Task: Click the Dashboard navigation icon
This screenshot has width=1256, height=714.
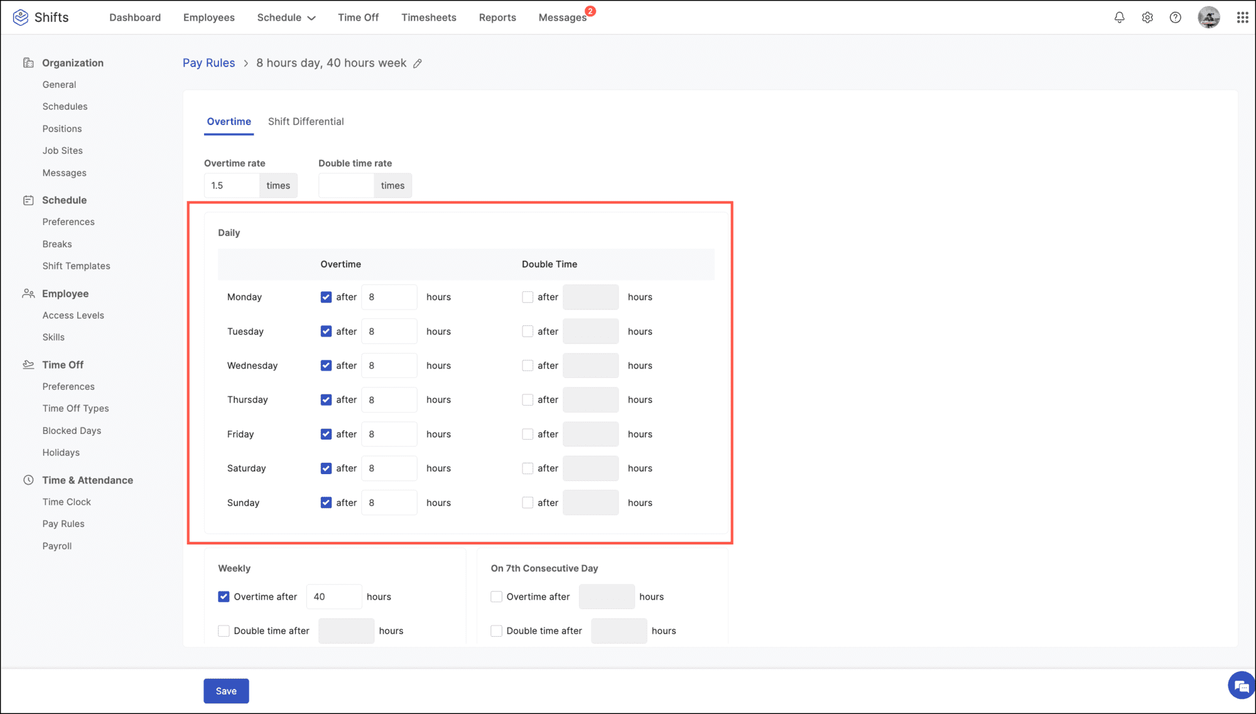Action: click(x=134, y=16)
